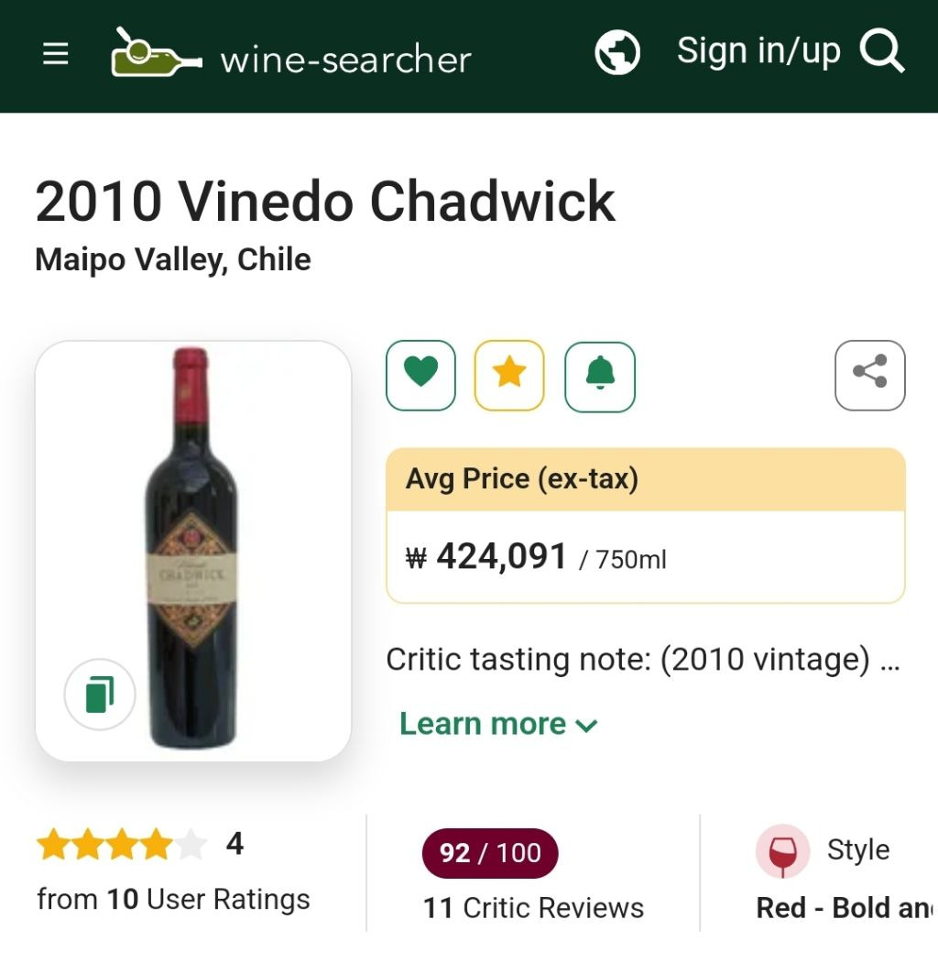Click the 92 / 100 critic score badge

[490, 853]
